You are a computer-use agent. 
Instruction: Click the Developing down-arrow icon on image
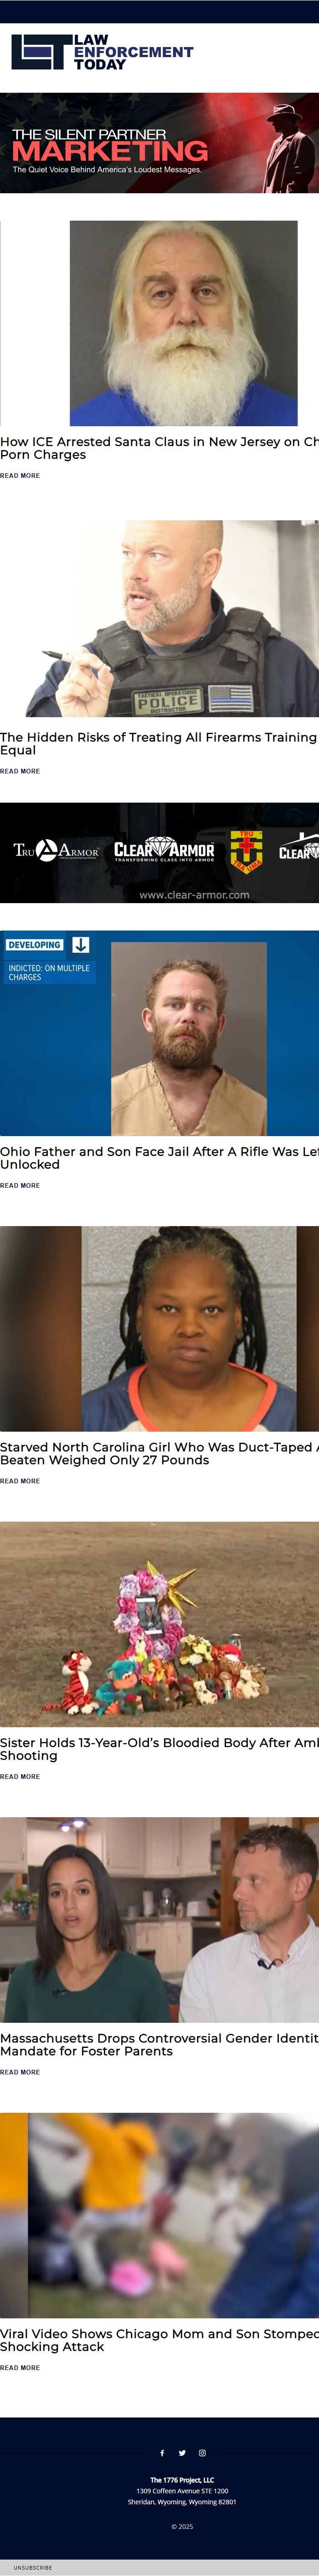tap(81, 944)
